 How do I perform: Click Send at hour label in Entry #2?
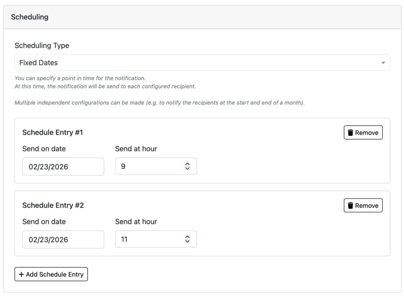click(136, 222)
